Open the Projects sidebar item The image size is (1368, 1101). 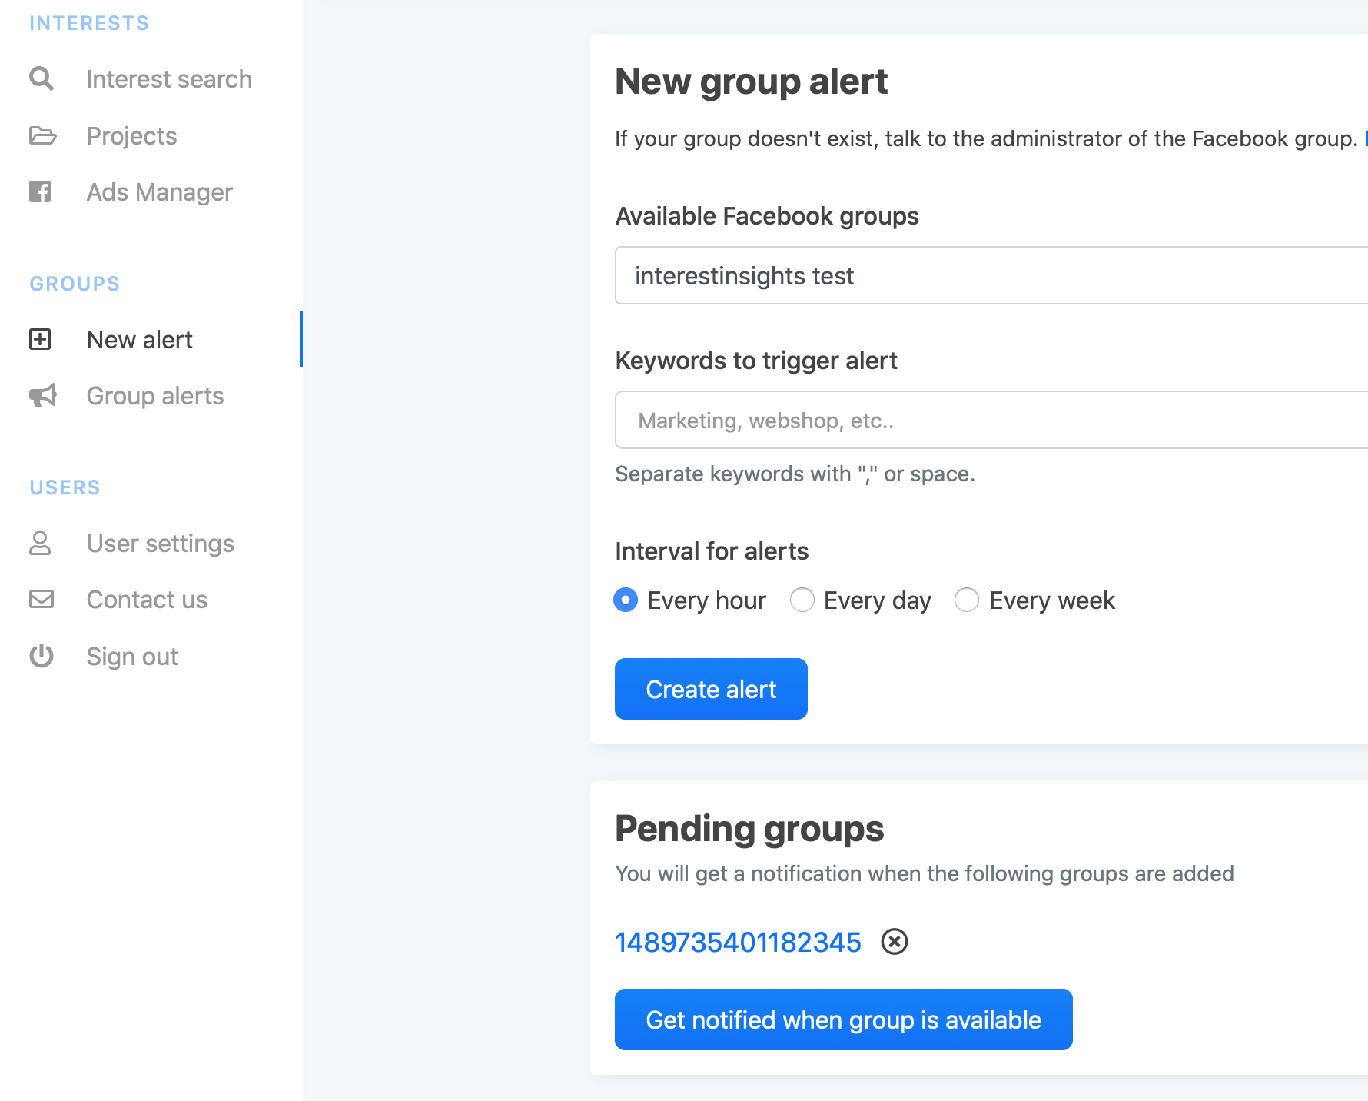(131, 136)
